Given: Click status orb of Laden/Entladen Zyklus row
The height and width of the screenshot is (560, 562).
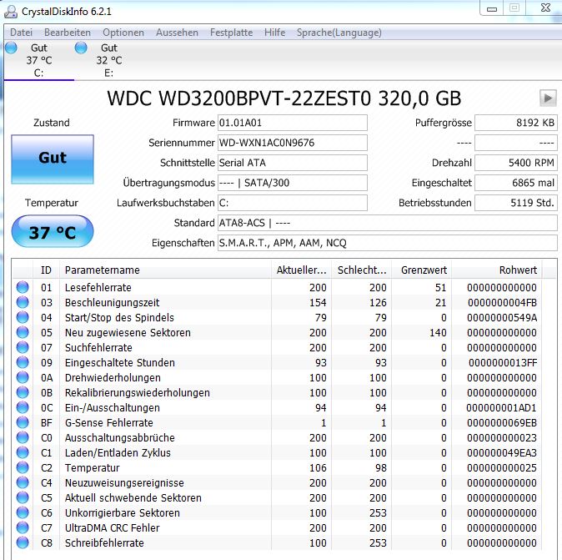Looking at the screenshot, I should coord(23,452).
